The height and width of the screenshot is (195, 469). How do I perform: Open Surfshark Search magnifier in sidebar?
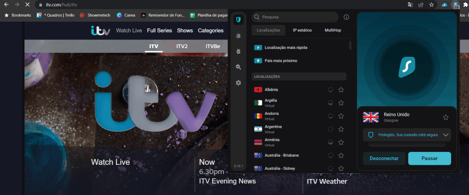point(238,67)
